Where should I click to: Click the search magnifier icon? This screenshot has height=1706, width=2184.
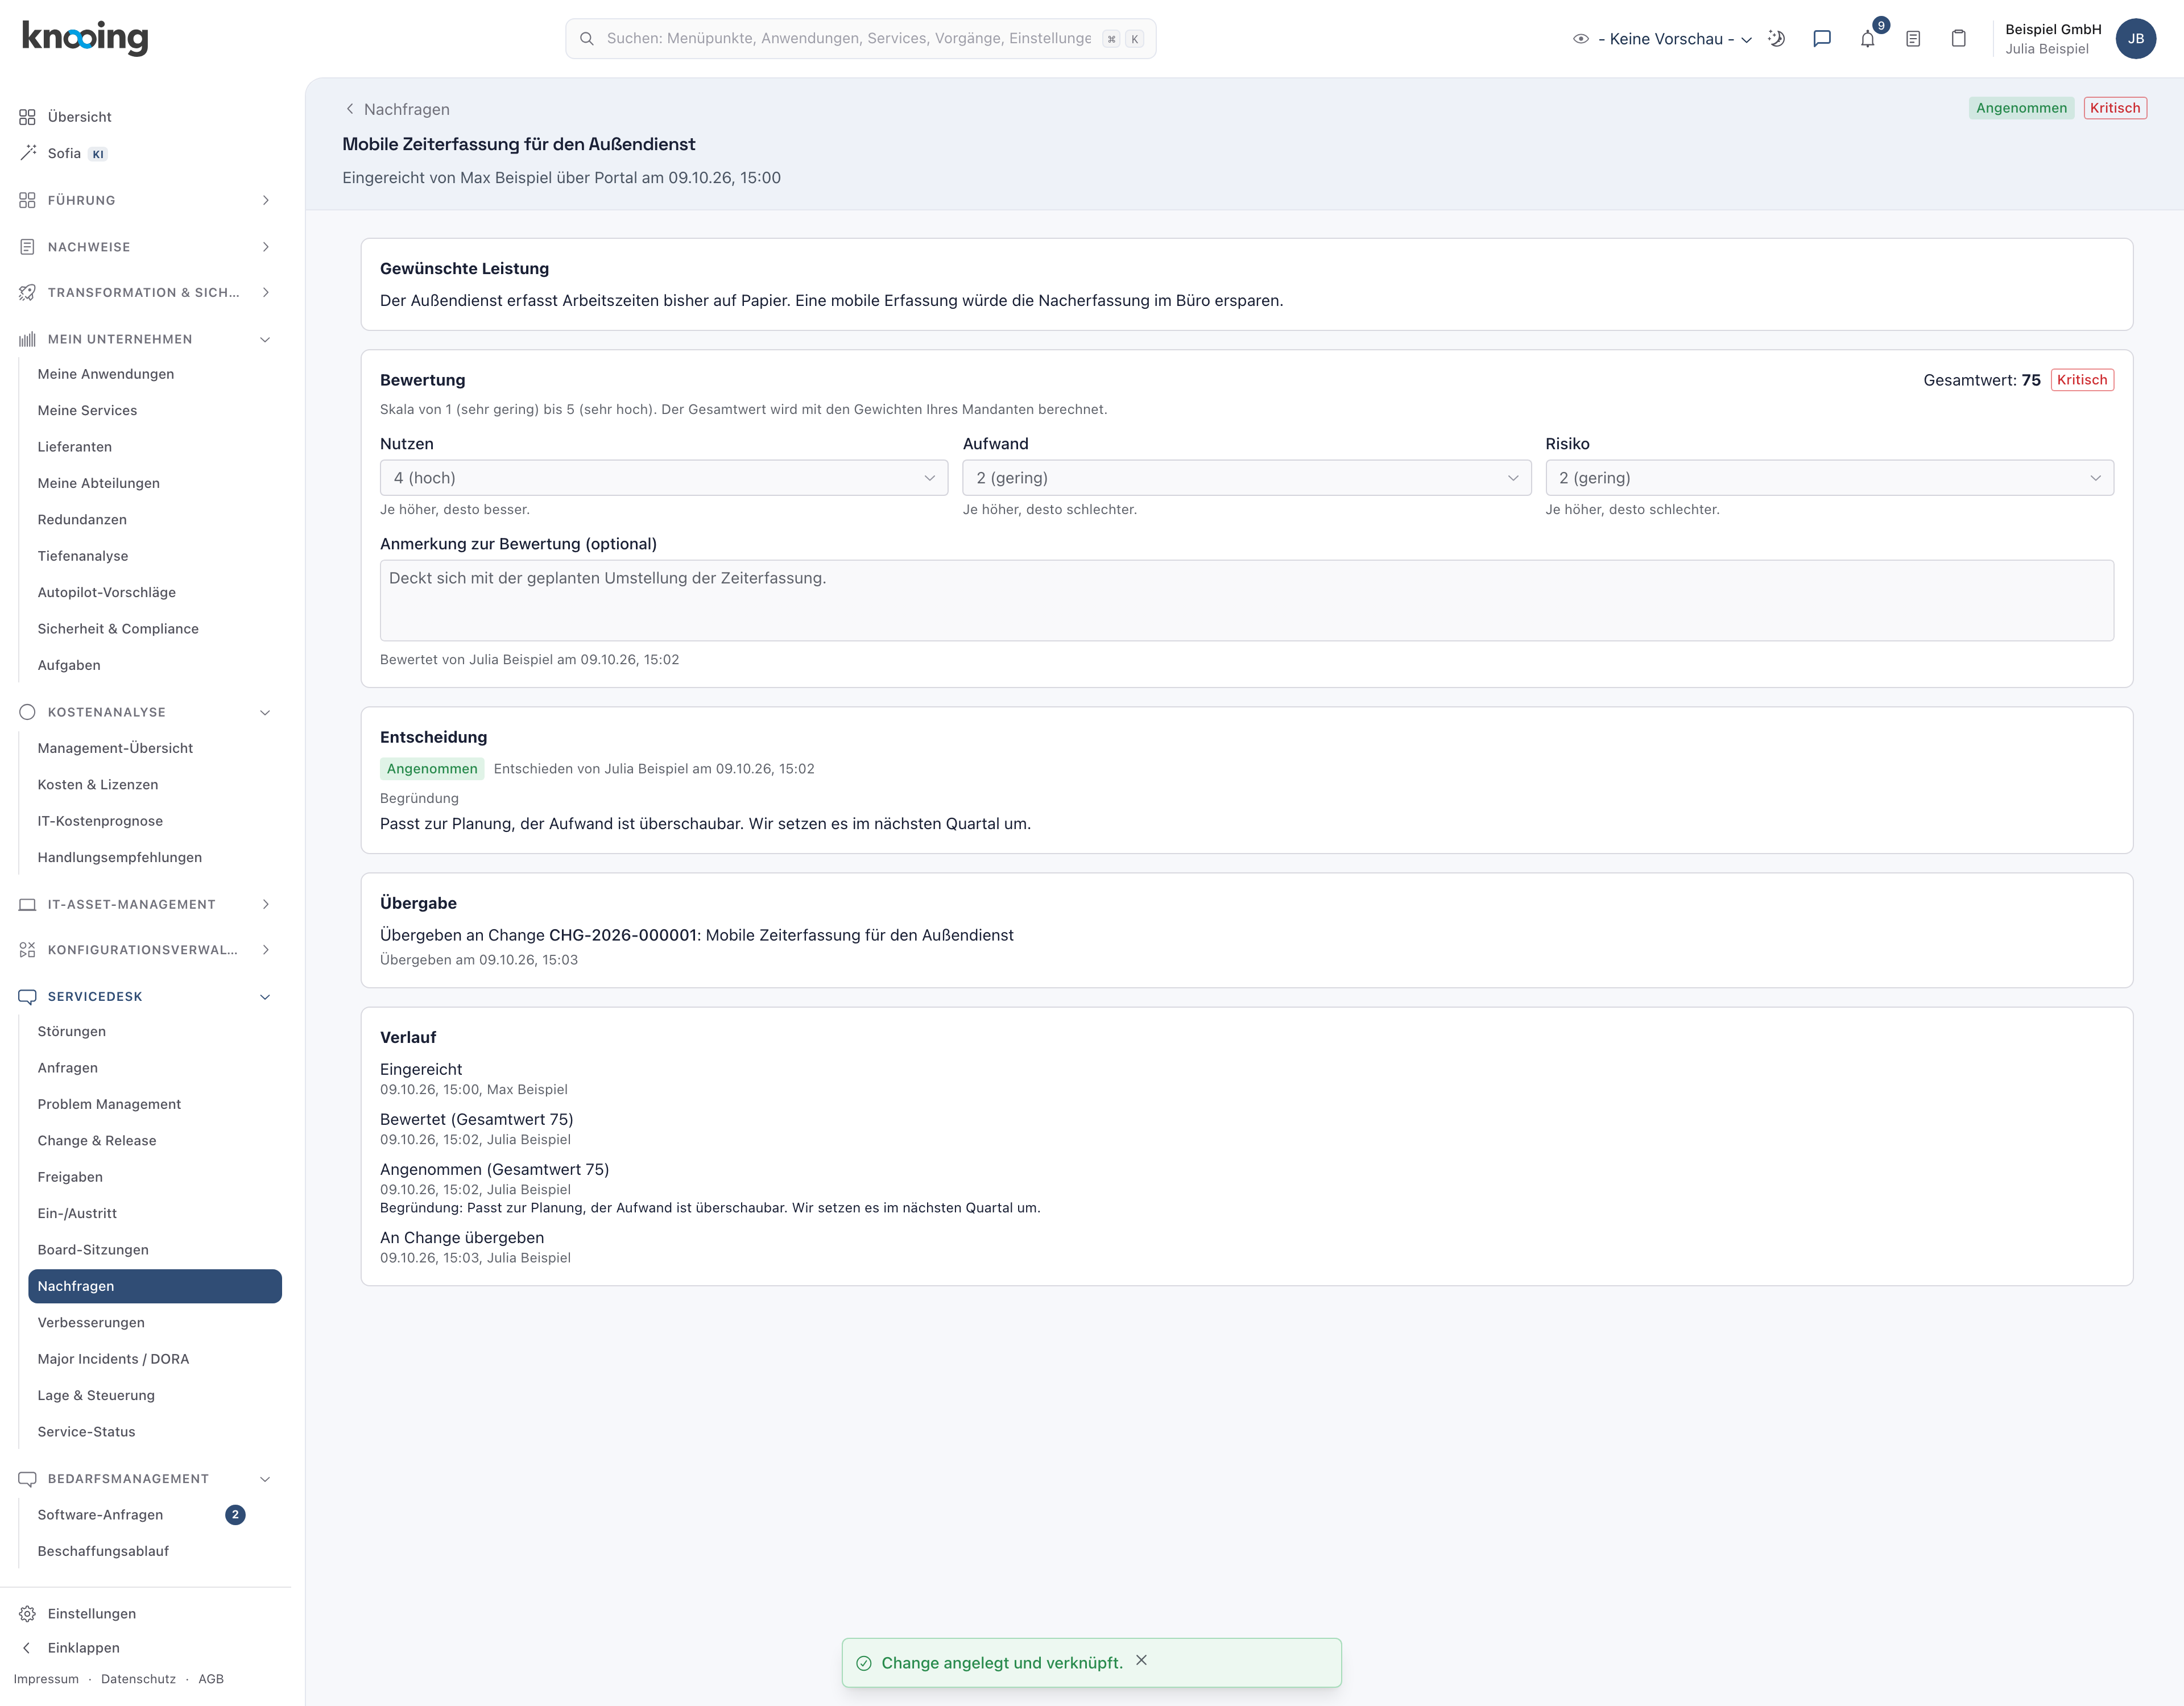click(587, 39)
